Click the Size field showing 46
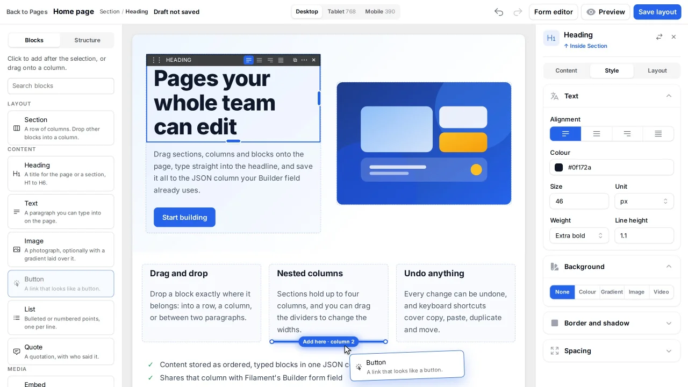The height and width of the screenshot is (387, 688). click(579, 201)
